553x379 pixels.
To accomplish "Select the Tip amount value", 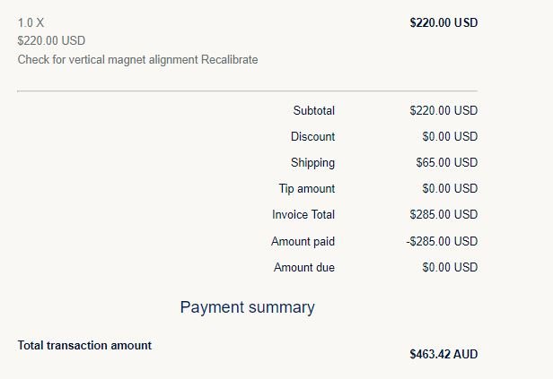I will (450, 189).
